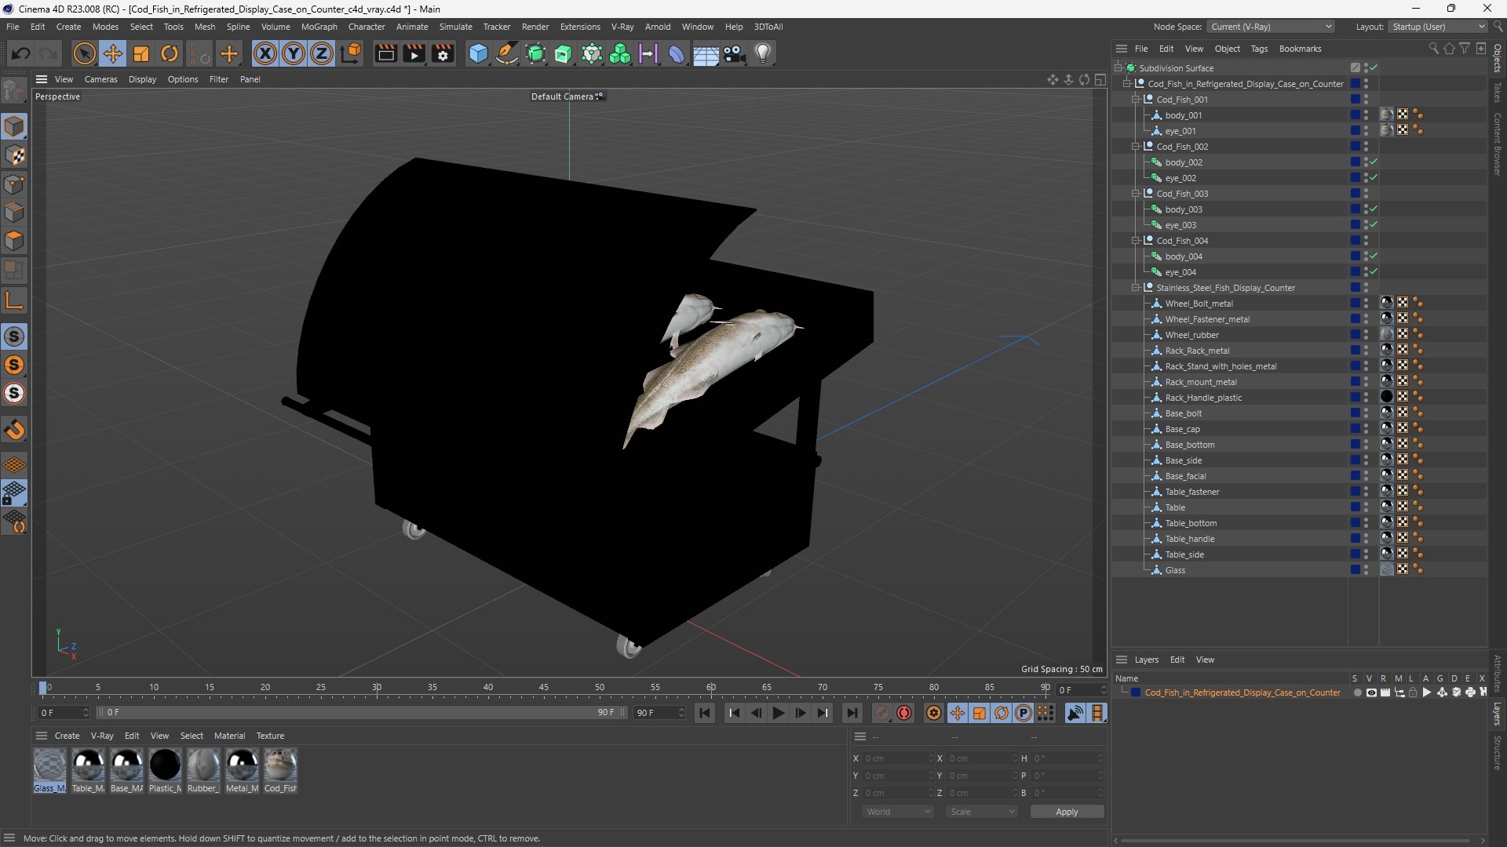Toggle Y axis lock icon

294,53
